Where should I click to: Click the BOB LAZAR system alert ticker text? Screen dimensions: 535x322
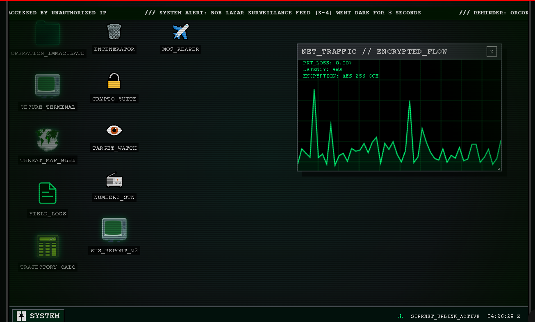(x=283, y=13)
